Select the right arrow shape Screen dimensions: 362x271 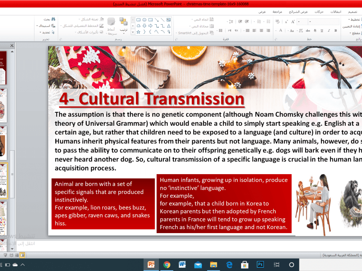(x=151, y=26)
